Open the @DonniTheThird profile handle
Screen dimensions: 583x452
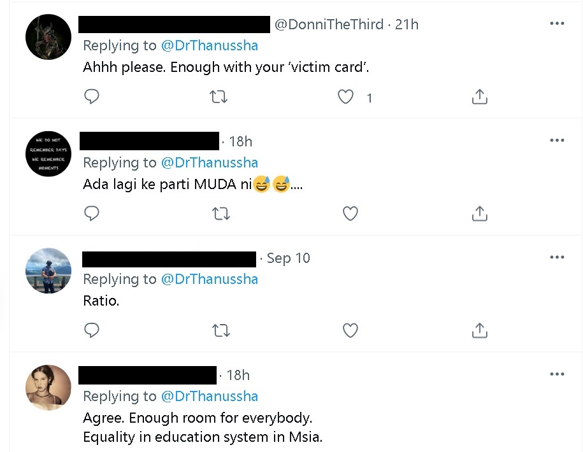[329, 24]
